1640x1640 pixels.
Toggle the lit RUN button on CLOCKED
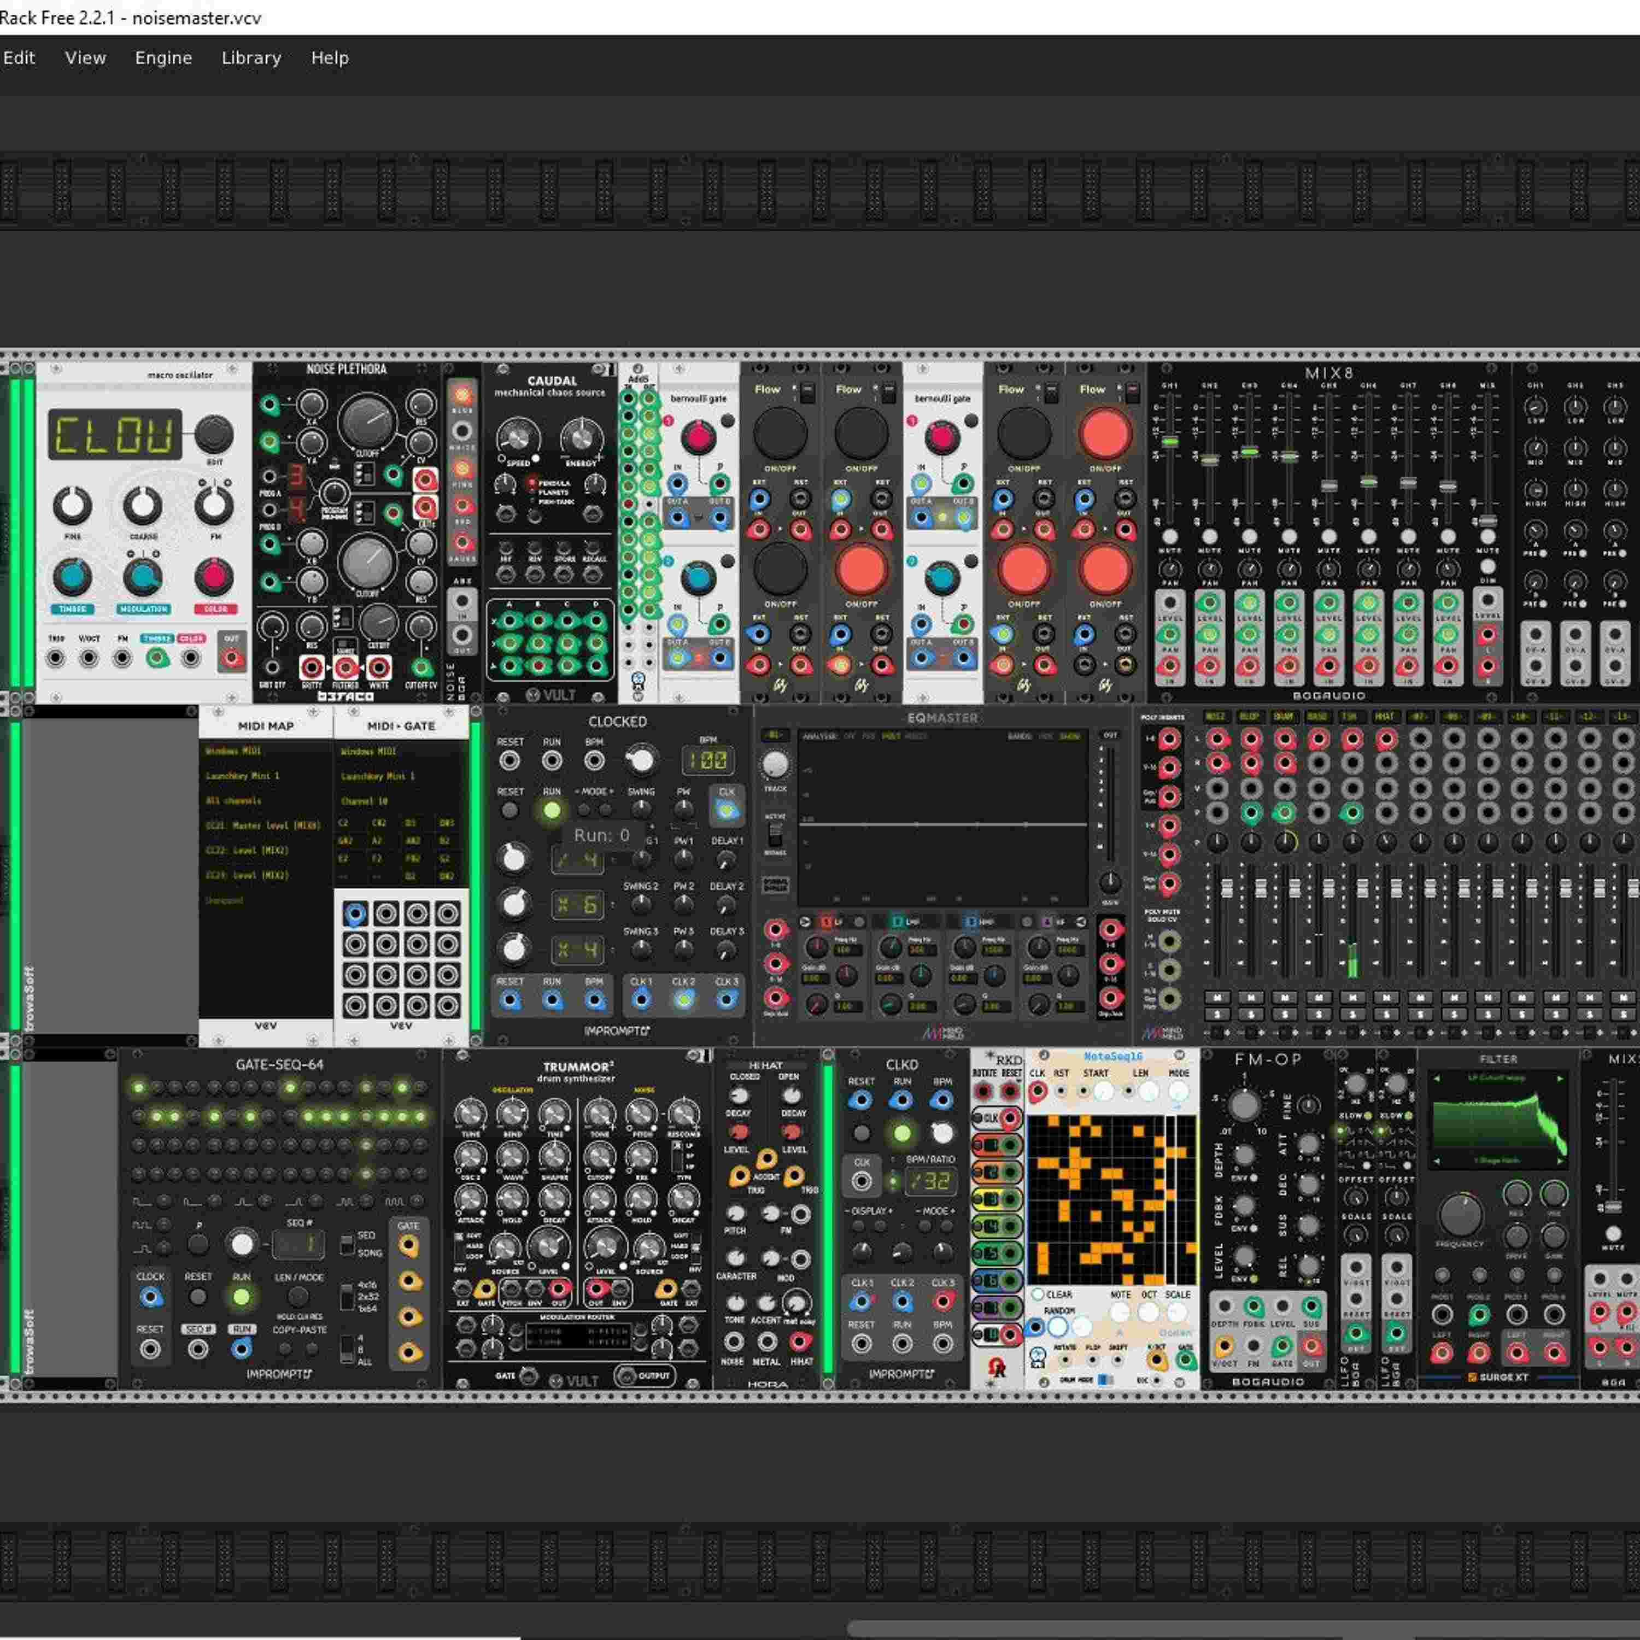[552, 811]
